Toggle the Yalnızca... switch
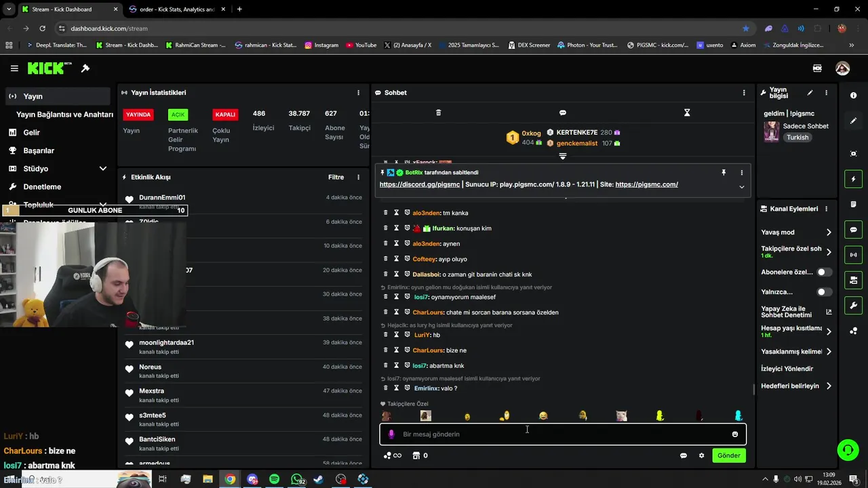The image size is (868, 488). 824,292
